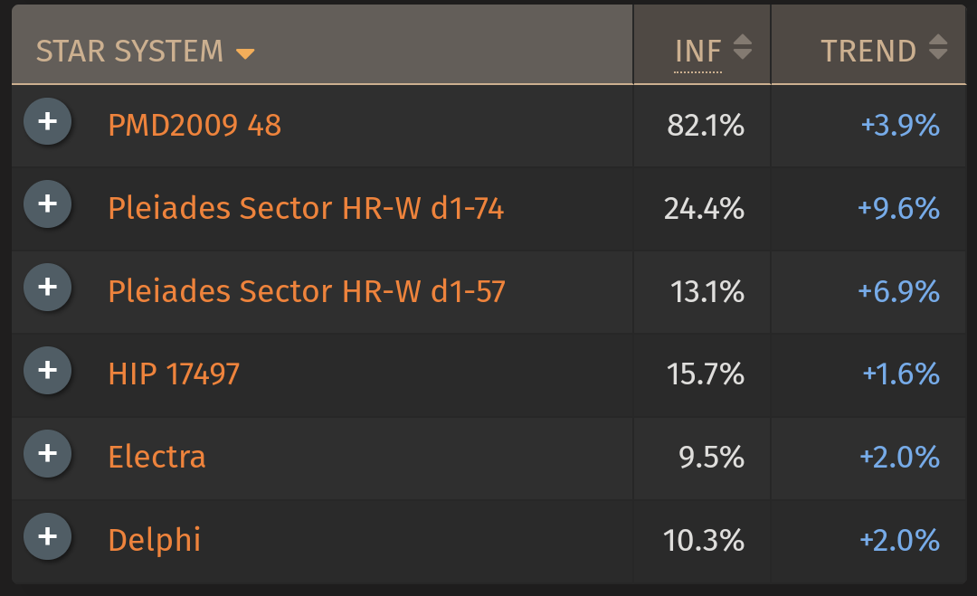Click the plus icon beside Electra

point(47,453)
